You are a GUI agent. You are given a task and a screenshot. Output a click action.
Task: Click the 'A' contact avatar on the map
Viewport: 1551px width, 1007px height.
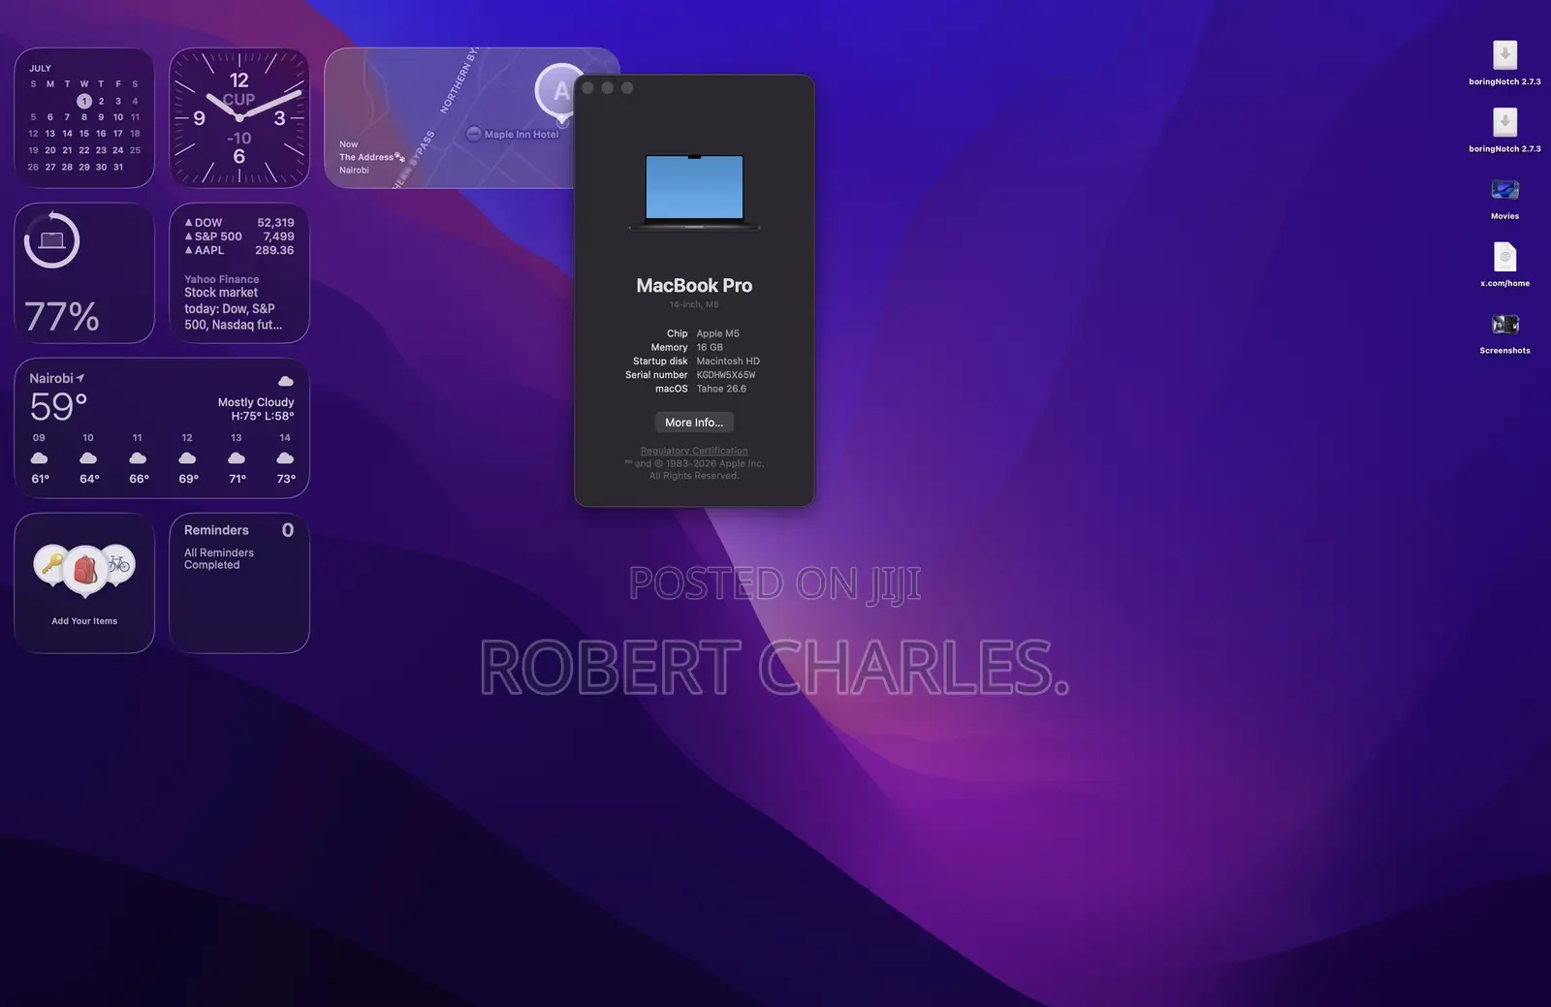click(560, 91)
